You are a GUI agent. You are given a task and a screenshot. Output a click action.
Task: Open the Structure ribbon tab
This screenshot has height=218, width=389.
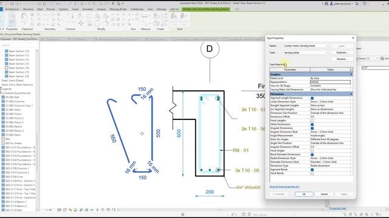tap(28, 9)
